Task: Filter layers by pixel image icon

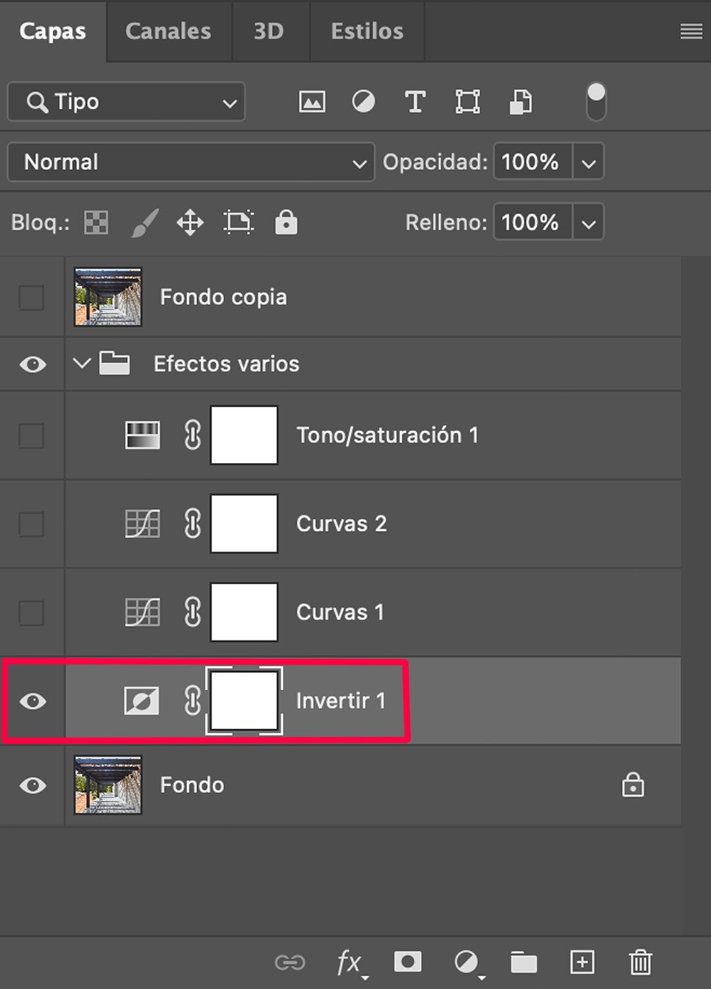Action: [x=312, y=102]
